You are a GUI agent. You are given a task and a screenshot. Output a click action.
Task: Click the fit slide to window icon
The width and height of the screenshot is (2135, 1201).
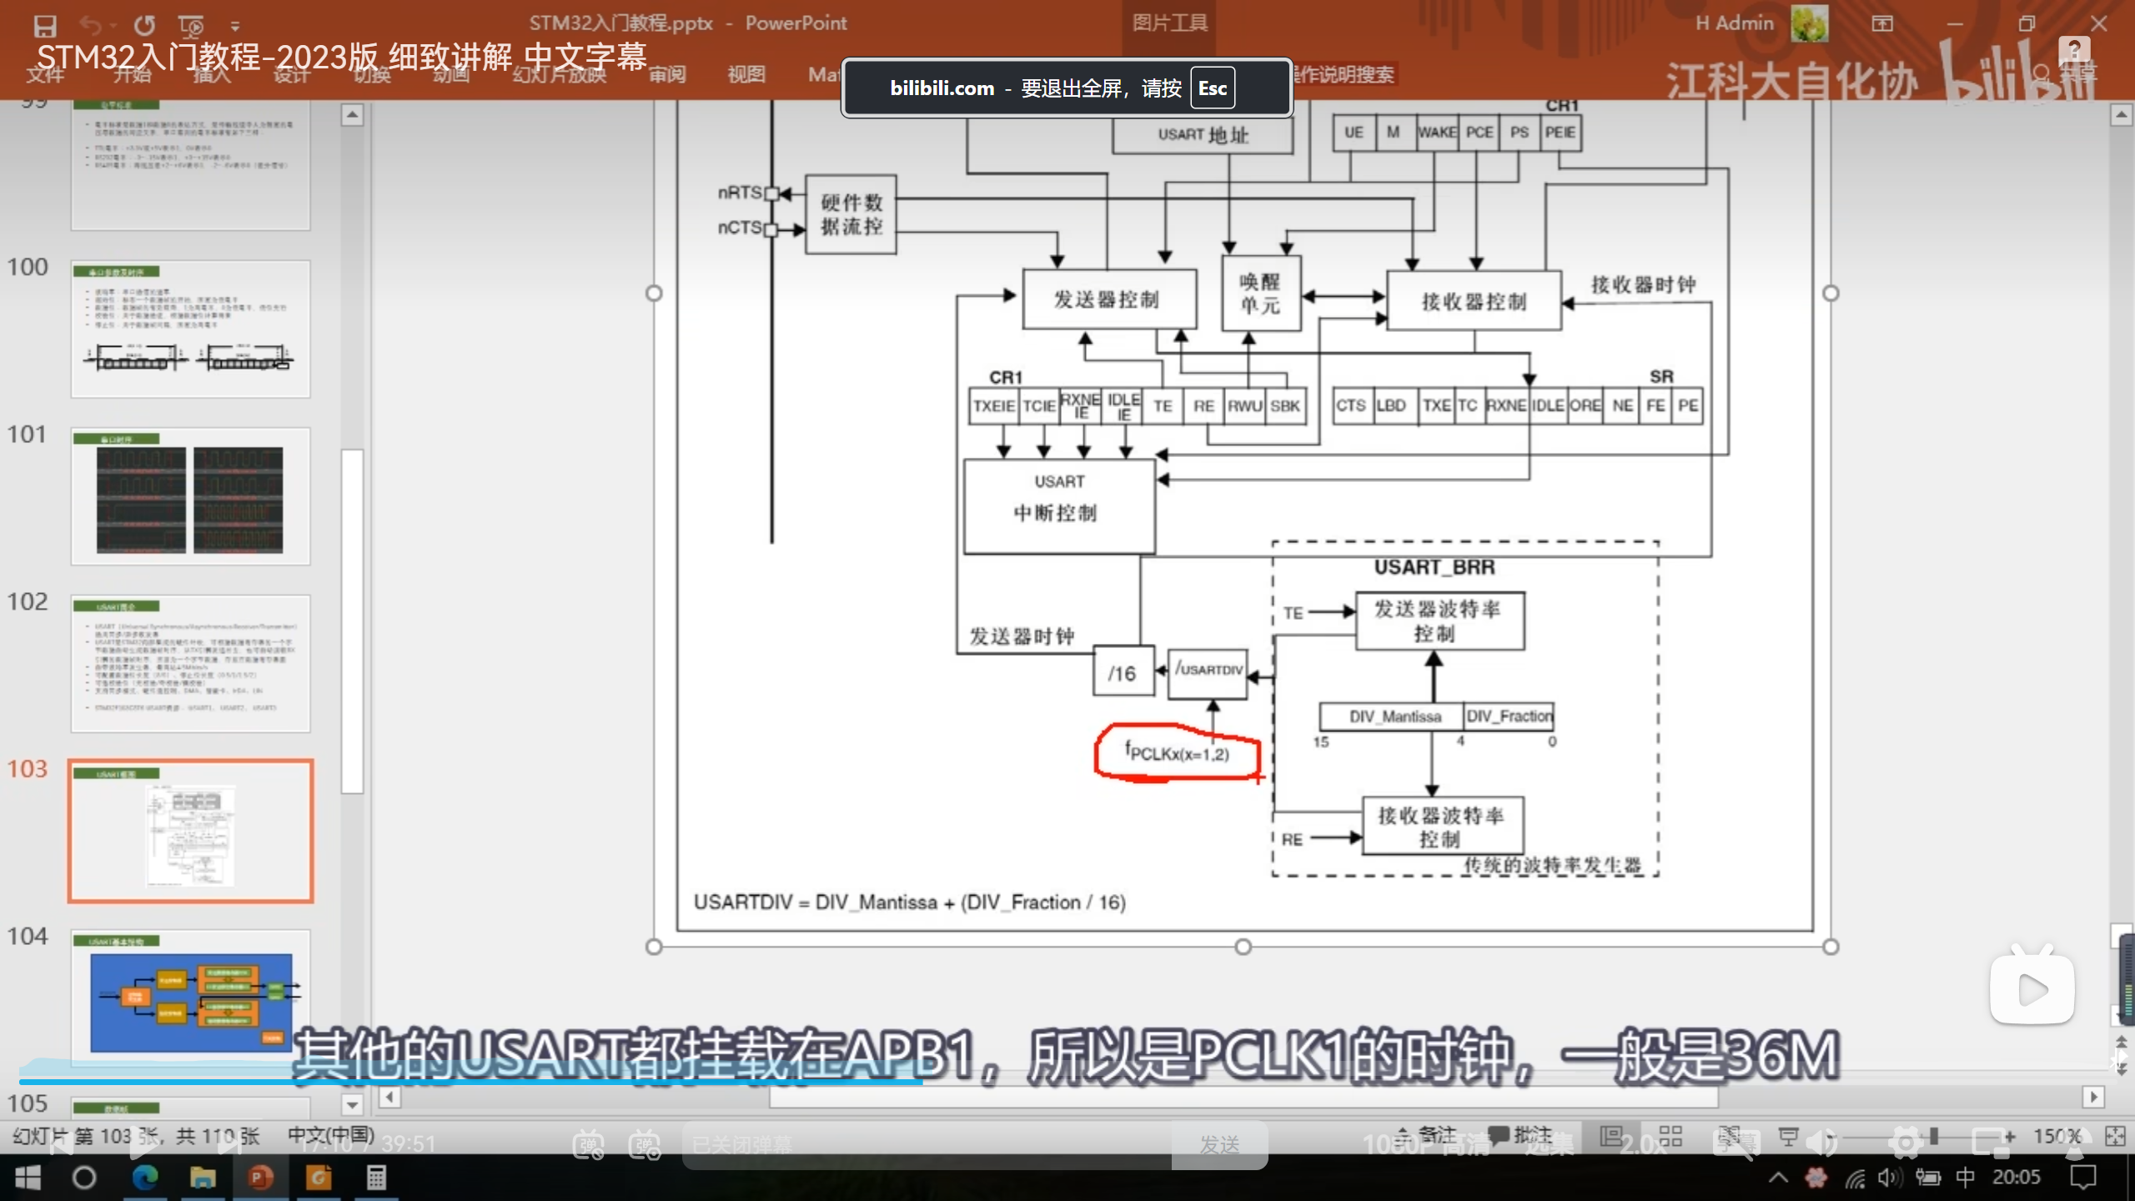coord(2114,1136)
